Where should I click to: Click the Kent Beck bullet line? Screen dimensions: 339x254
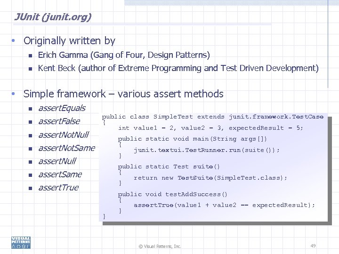pyautogui.click(x=178, y=68)
